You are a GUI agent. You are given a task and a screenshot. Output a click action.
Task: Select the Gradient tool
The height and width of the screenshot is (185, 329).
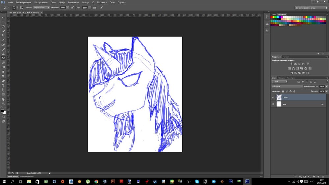(3, 67)
